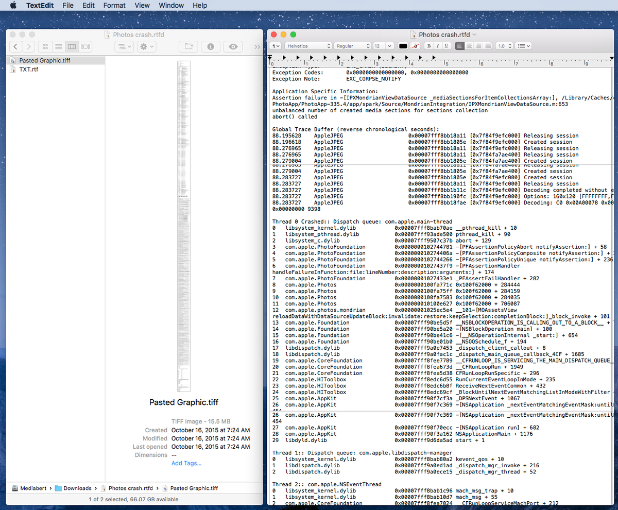Switch Finder to list view

[59, 46]
